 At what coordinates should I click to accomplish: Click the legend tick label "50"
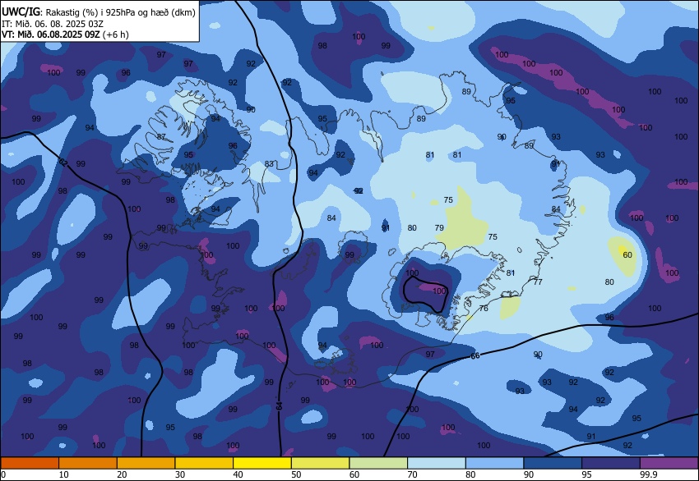296,474
